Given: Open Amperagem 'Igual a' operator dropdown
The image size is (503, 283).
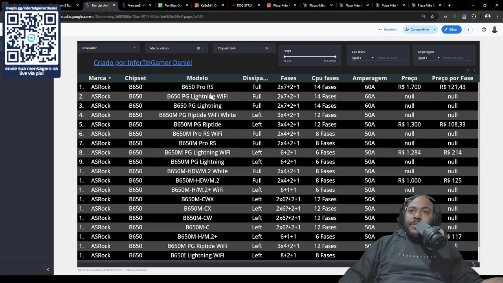Looking at the screenshot, I should pos(429,58).
